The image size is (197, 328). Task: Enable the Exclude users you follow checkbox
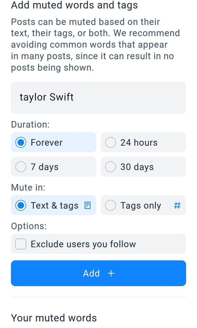tap(21, 244)
